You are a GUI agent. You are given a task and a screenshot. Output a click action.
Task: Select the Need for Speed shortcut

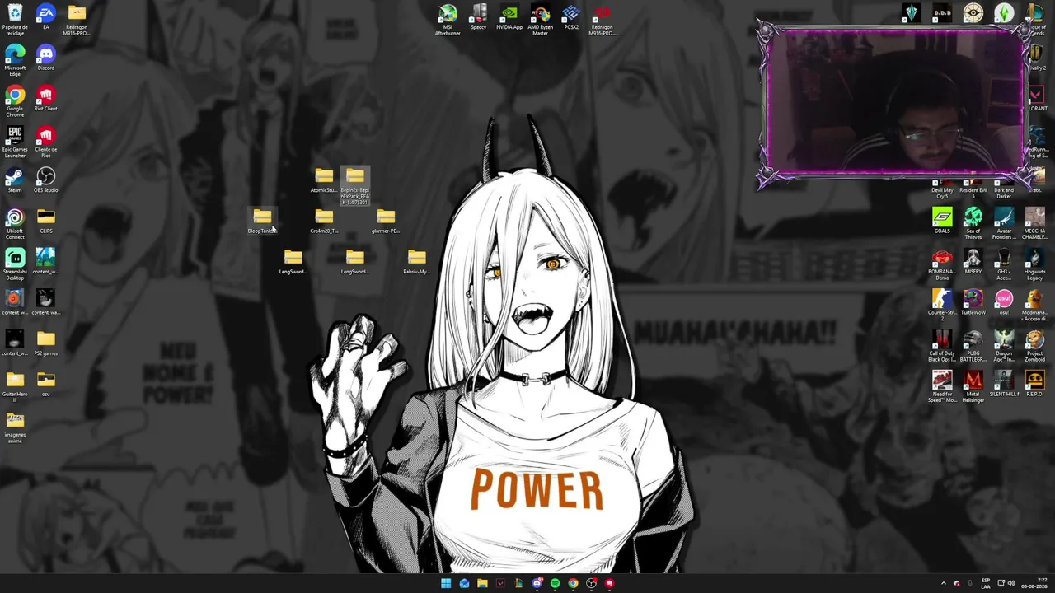[942, 387]
